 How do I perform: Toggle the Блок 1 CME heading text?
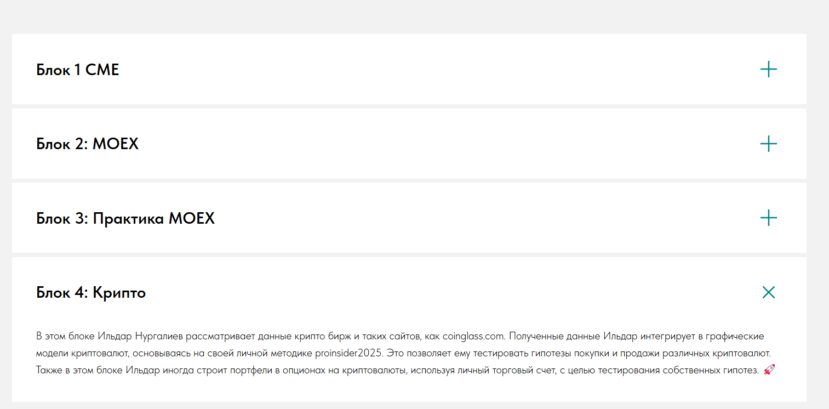click(x=78, y=70)
